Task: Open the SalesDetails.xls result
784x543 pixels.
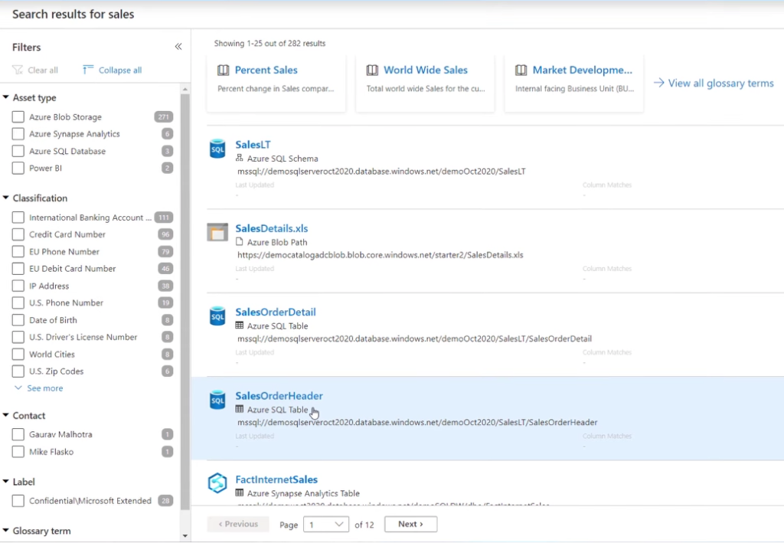Action: pyautogui.click(x=272, y=228)
